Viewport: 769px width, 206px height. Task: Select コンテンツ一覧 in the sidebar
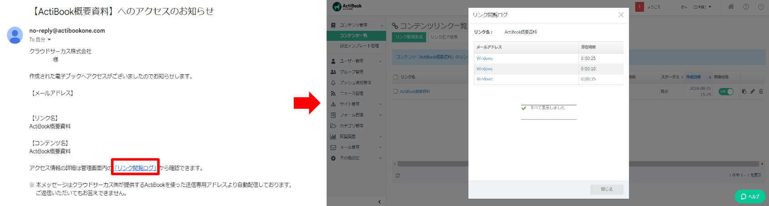tap(356, 35)
